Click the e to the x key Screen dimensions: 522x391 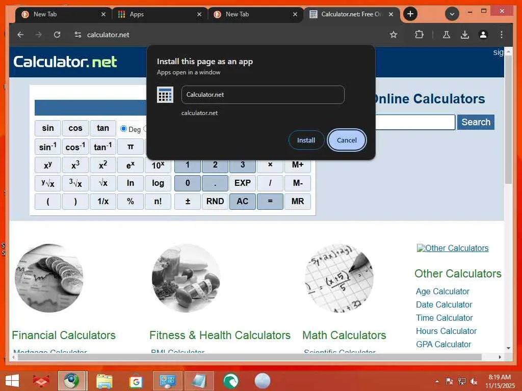click(x=130, y=165)
